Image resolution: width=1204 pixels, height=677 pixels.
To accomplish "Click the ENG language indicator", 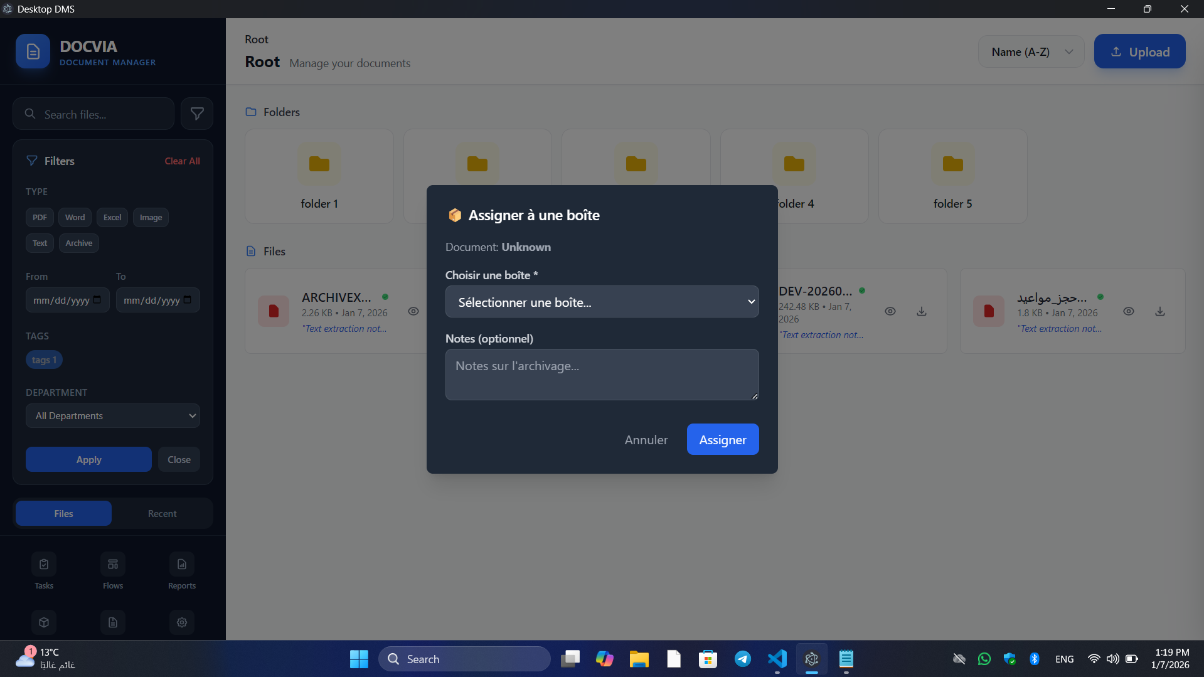I will [1064, 659].
